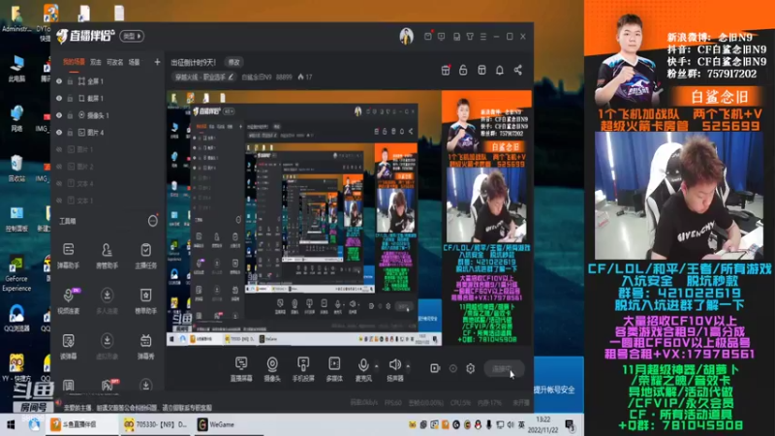Screen dimensions: 775x436
Task: Click the record video icon beside stream button
Action: point(435,368)
